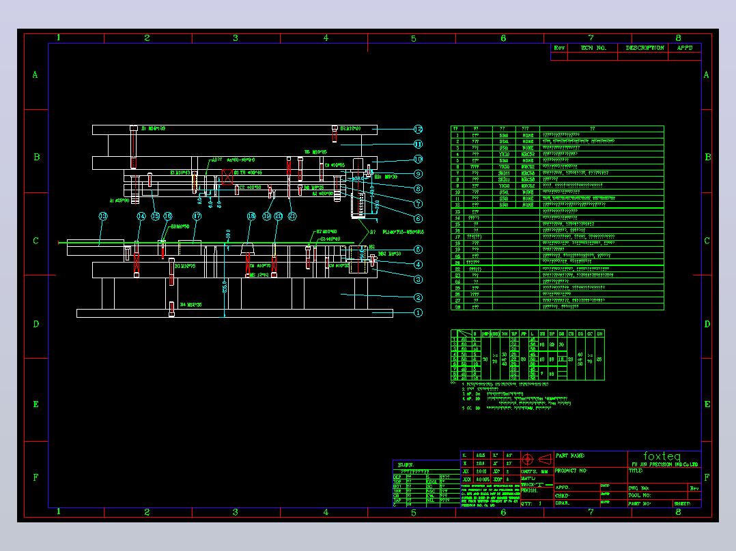
Task: Click the projection symbol in title block
Action: [537, 460]
